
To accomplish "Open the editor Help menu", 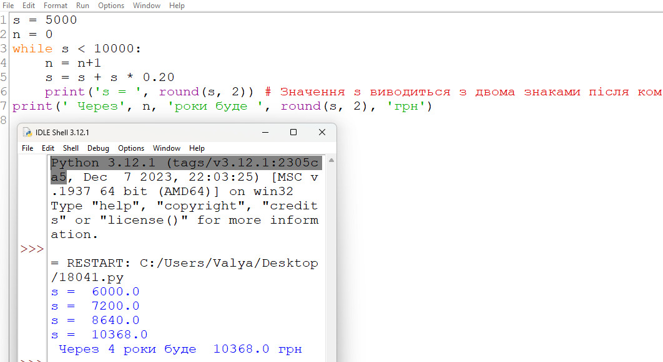I will point(177,6).
